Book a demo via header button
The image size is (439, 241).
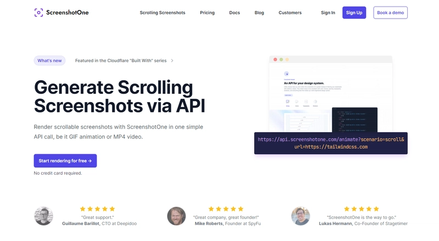coord(390,13)
